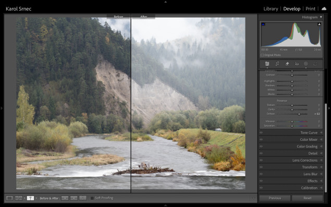Switch to the Library module
Image resolution: width=331 pixels, height=207 pixels.
coord(271,9)
